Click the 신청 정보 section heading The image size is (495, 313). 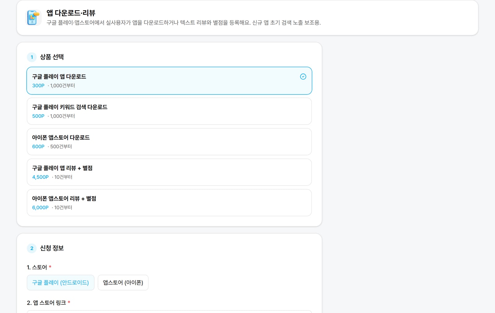click(52, 248)
